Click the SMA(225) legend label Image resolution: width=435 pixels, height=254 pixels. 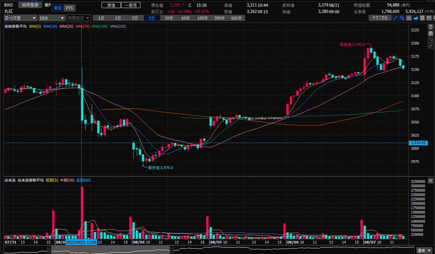point(118,26)
